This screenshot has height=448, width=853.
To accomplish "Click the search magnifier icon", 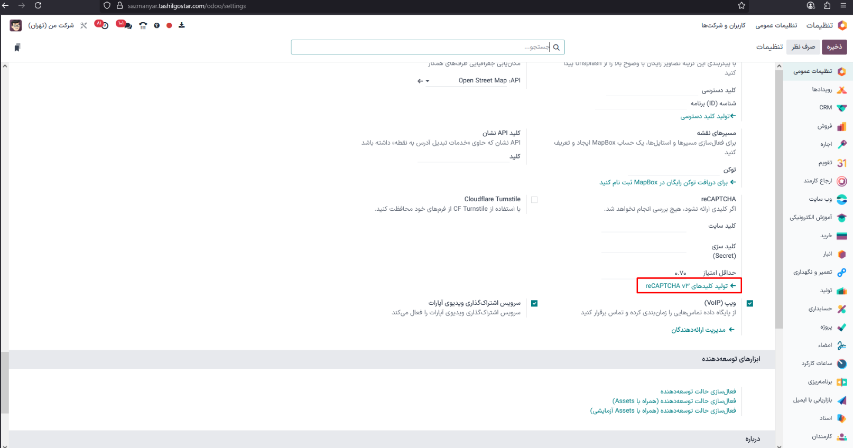I will pos(557,47).
